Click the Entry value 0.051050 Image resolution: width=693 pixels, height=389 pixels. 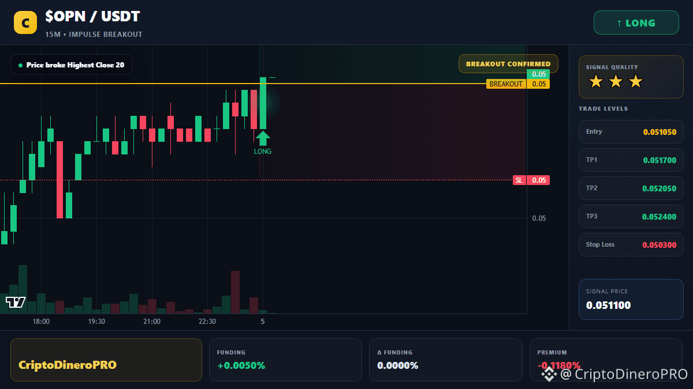pyautogui.click(x=660, y=132)
